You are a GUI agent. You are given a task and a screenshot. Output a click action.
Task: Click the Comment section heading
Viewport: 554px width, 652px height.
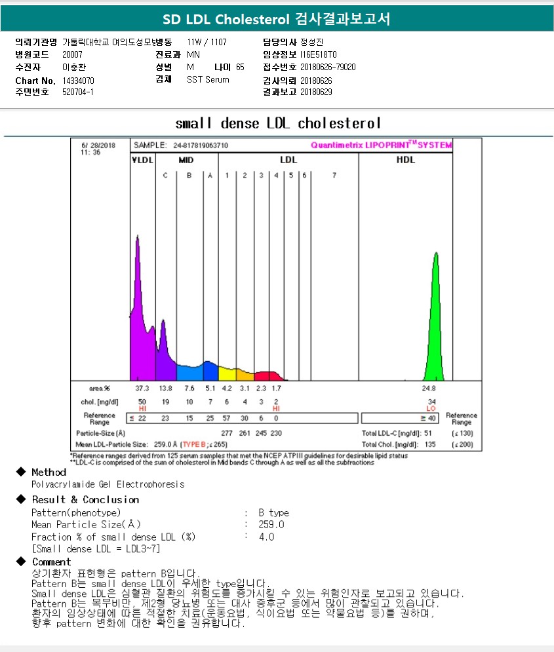tap(52, 562)
